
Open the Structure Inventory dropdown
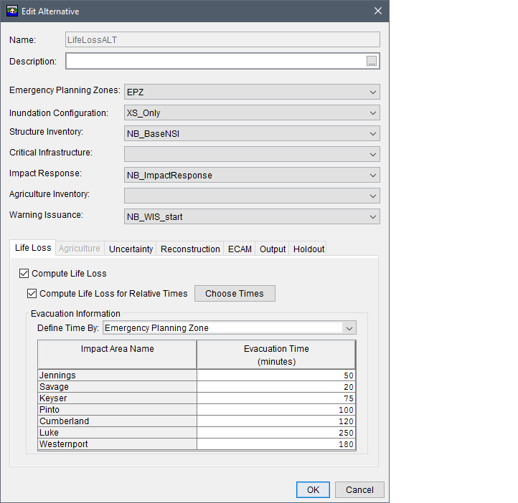pyautogui.click(x=252, y=133)
